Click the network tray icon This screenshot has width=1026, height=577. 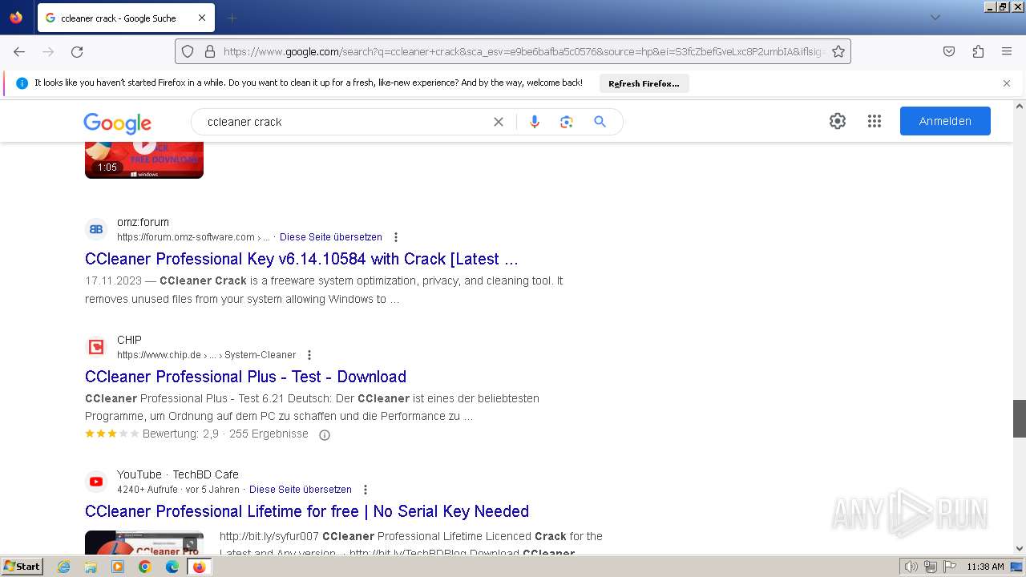(931, 567)
